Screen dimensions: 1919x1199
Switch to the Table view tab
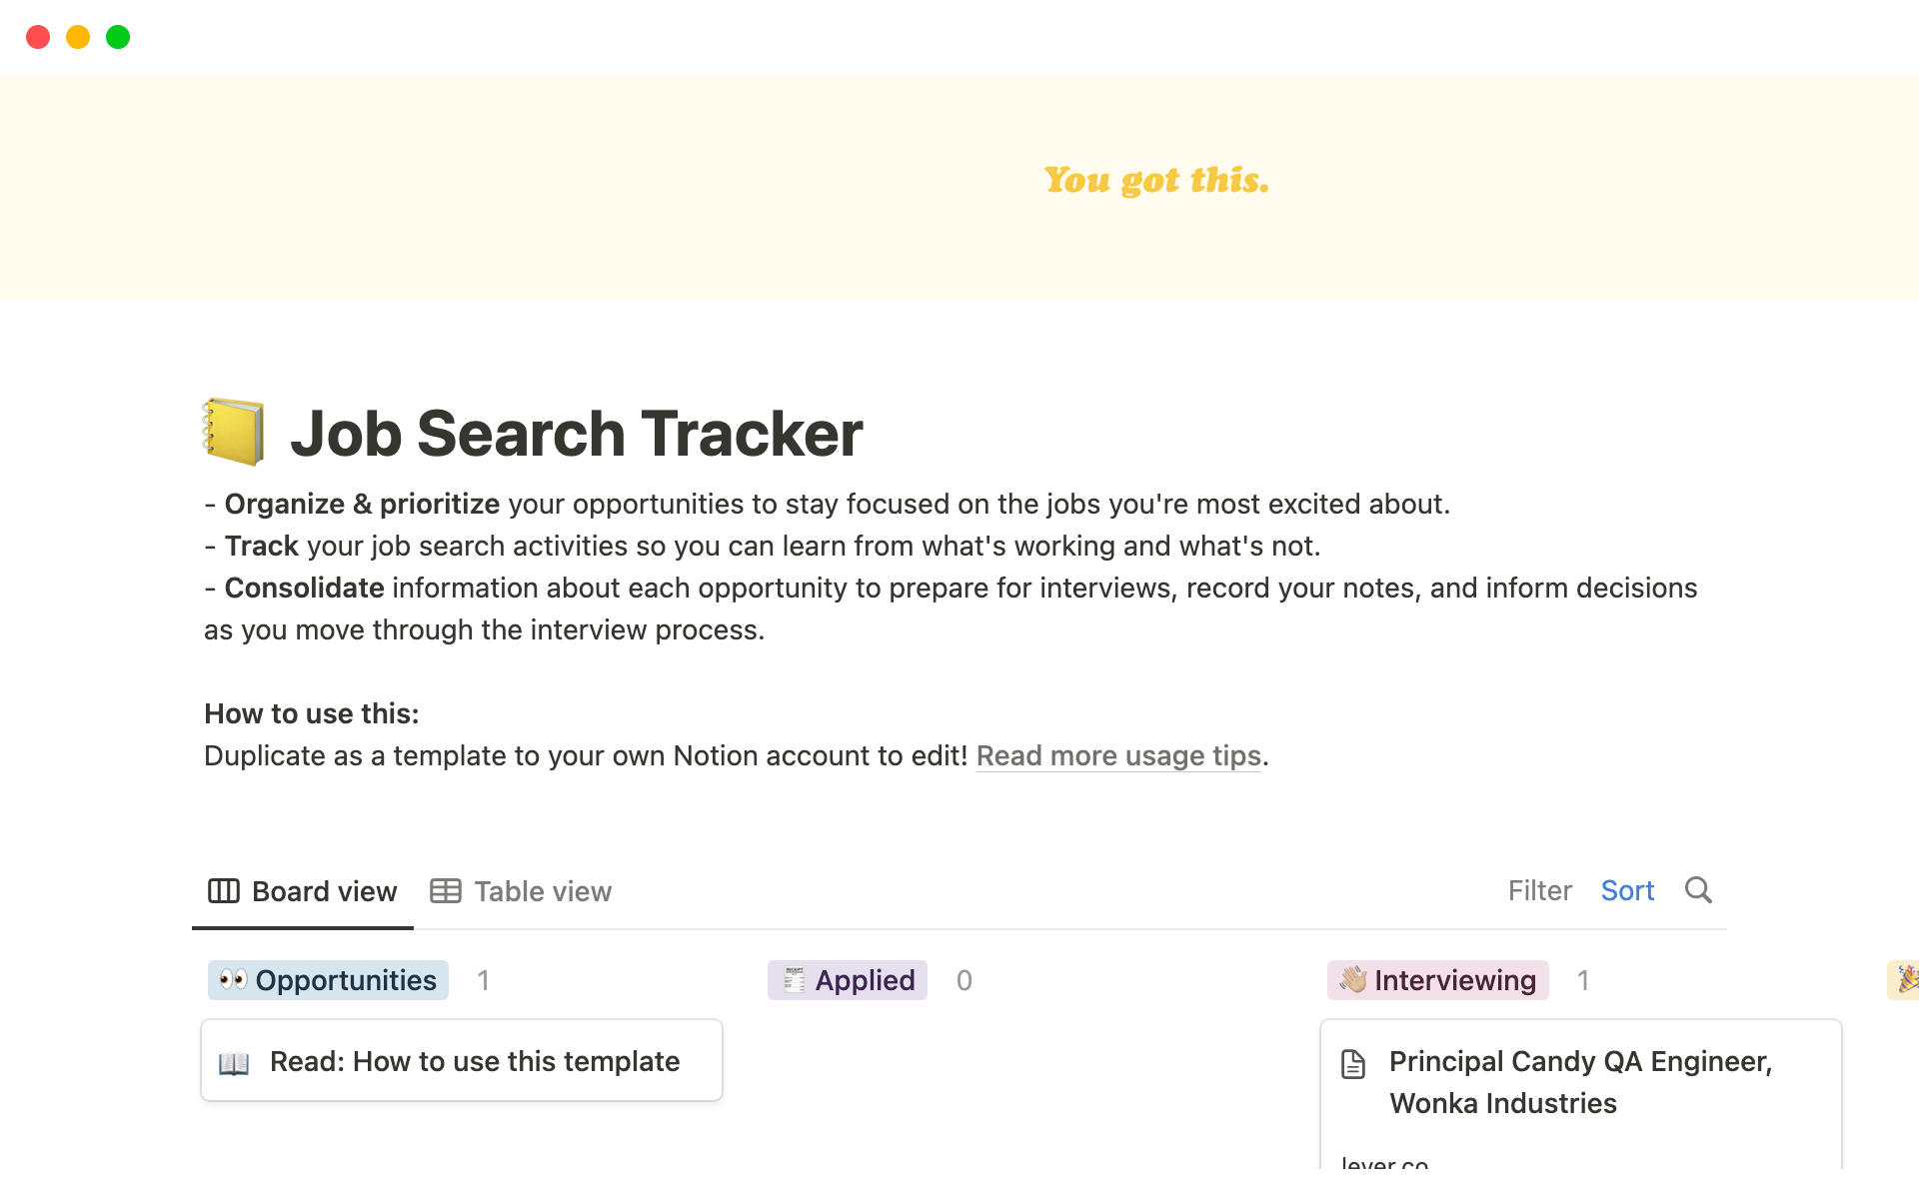[x=522, y=891]
